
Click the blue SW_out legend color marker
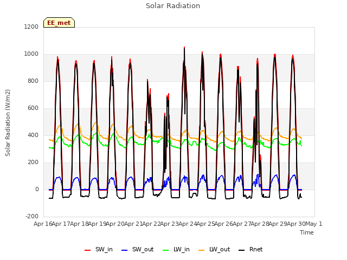125,250
